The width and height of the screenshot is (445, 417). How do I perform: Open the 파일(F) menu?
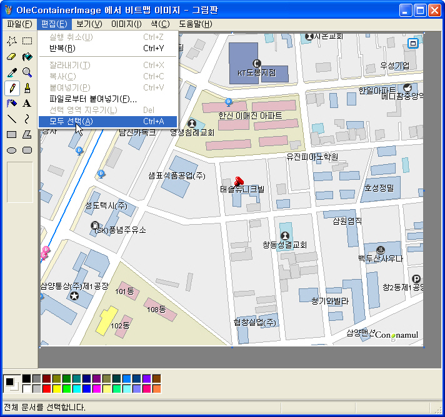(19, 24)
